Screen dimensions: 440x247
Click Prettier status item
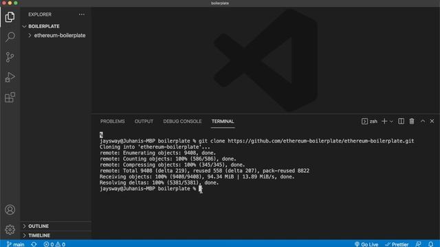397,244
